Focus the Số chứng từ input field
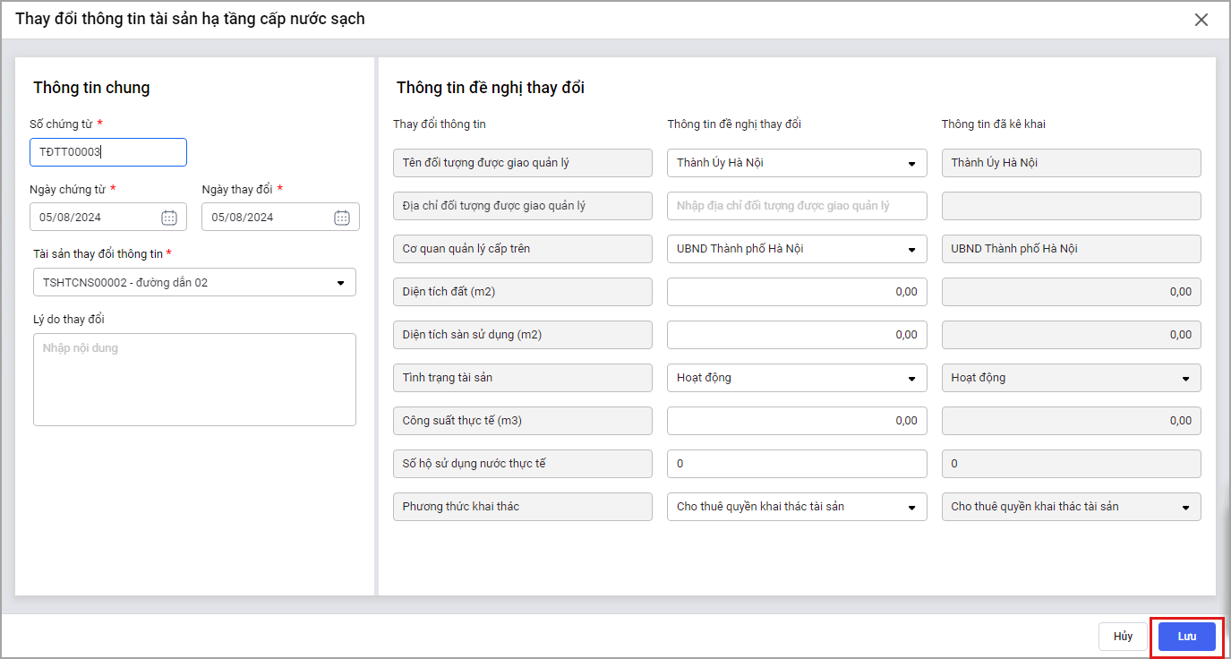The width and height of the screenshot is (1231, 659). pyautogui.click(x=107, y=152)
